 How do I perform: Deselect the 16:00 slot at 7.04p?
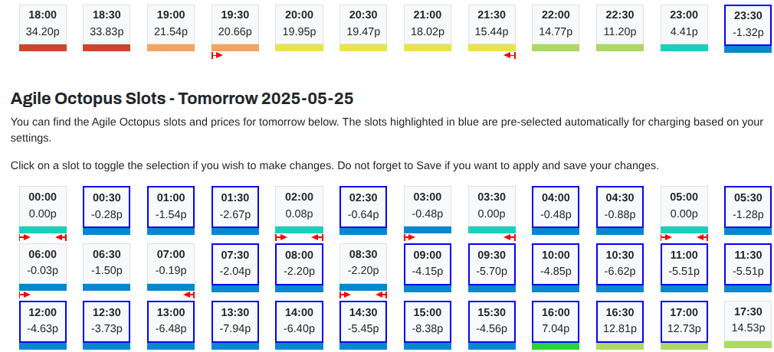(x=556, y=321)
